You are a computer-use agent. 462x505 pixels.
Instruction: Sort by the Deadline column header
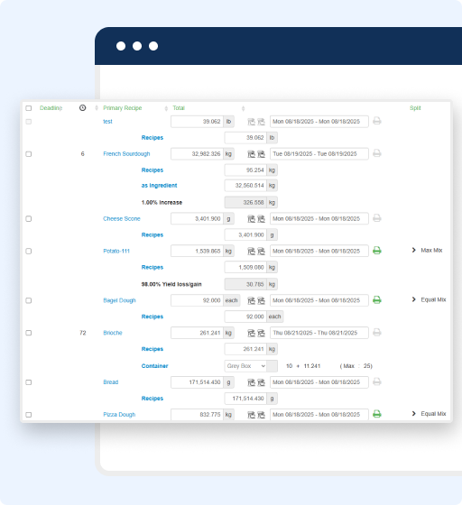tap(51, 108)
